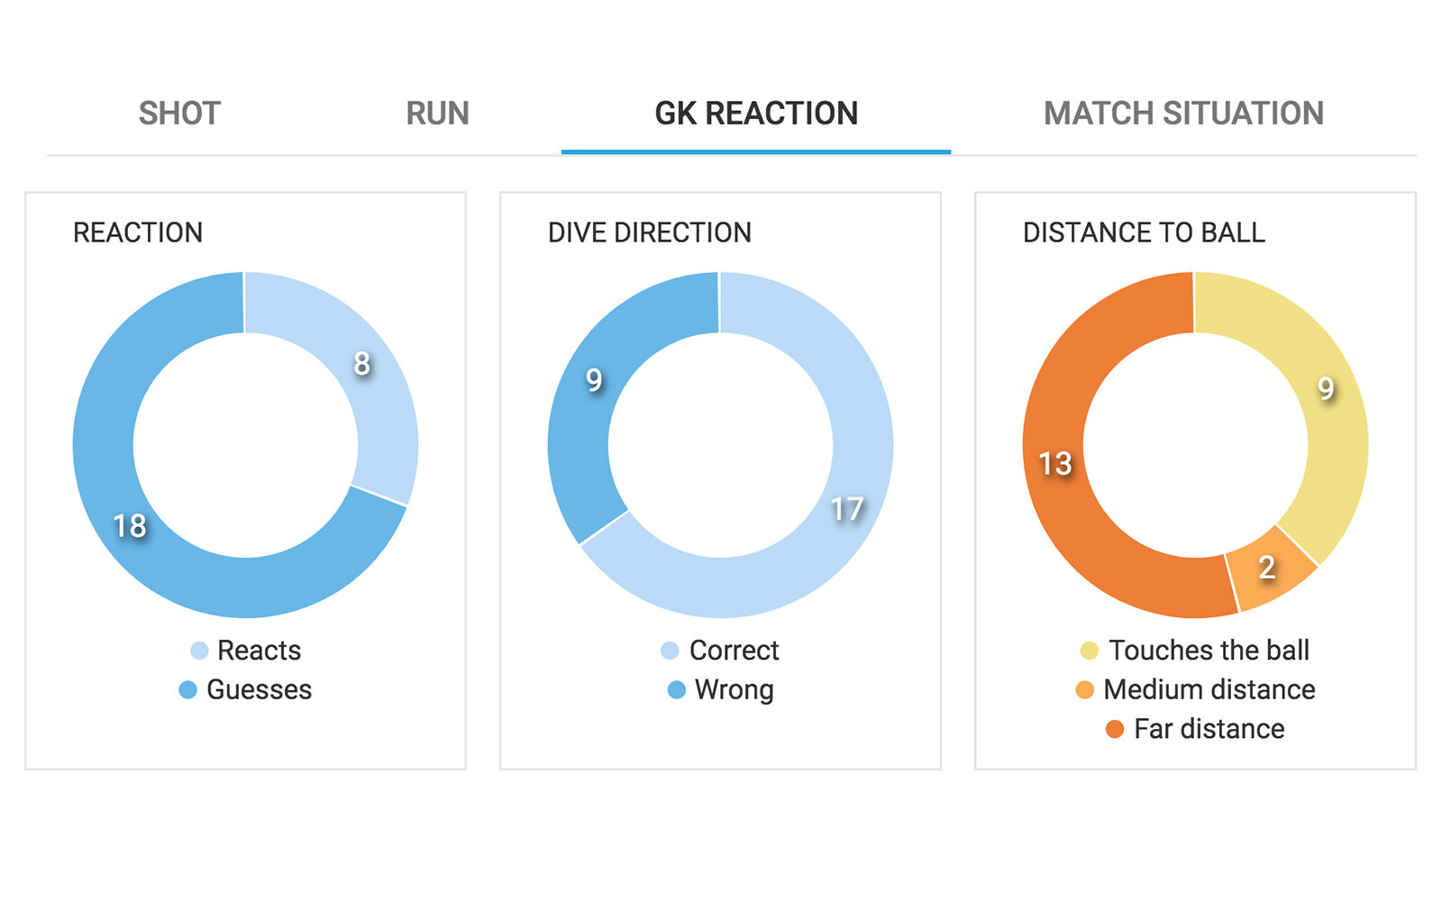The image size is (1442, 901).
Task: Toggle the Guesses legend entry
Action: point(260,689)
